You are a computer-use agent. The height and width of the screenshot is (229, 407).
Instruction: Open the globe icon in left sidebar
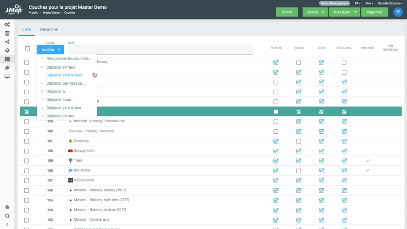pyautogui.click(x=7, y=50)
